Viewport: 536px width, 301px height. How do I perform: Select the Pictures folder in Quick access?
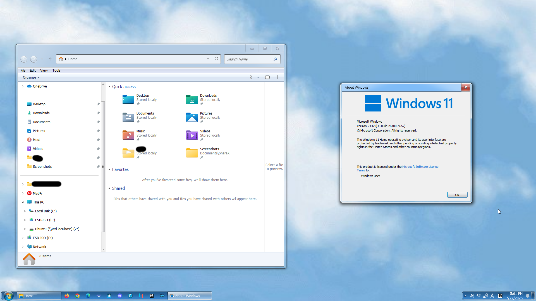coord(203,117)
